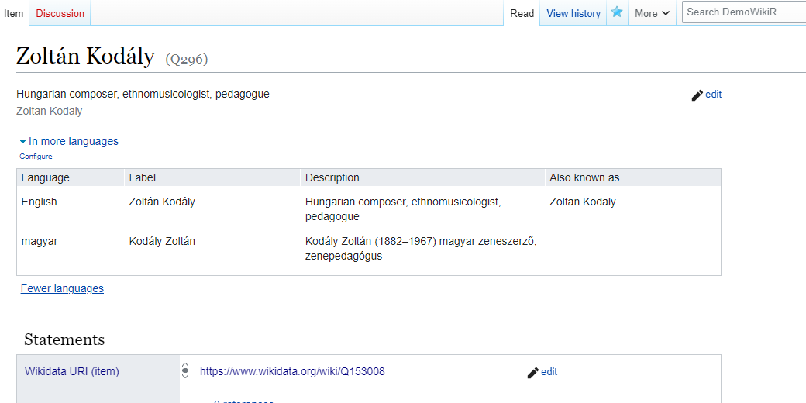Expand the '0 references' section below the URL
This screenshot has width=806, height=403.
point(243,400)
